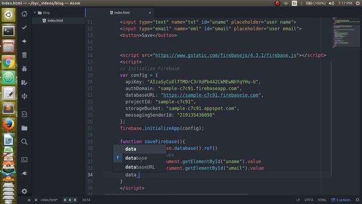
Task: Launch Terminal from the Ubuntu dock
Action: tap(8, 31)
